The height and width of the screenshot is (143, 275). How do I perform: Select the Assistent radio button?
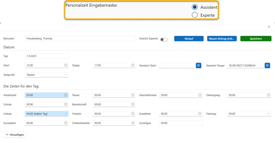tap(195, 7)
